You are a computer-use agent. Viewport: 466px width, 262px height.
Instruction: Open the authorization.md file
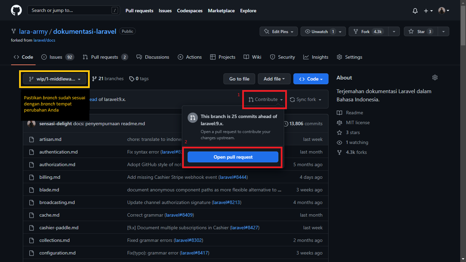tap(57, 164)
